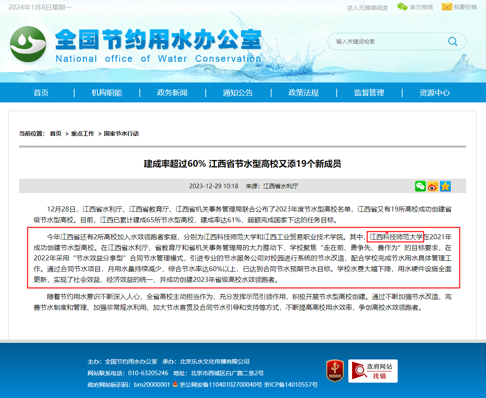Share article via green WeChat icon

pyautogui.click(x=420, y=186)
